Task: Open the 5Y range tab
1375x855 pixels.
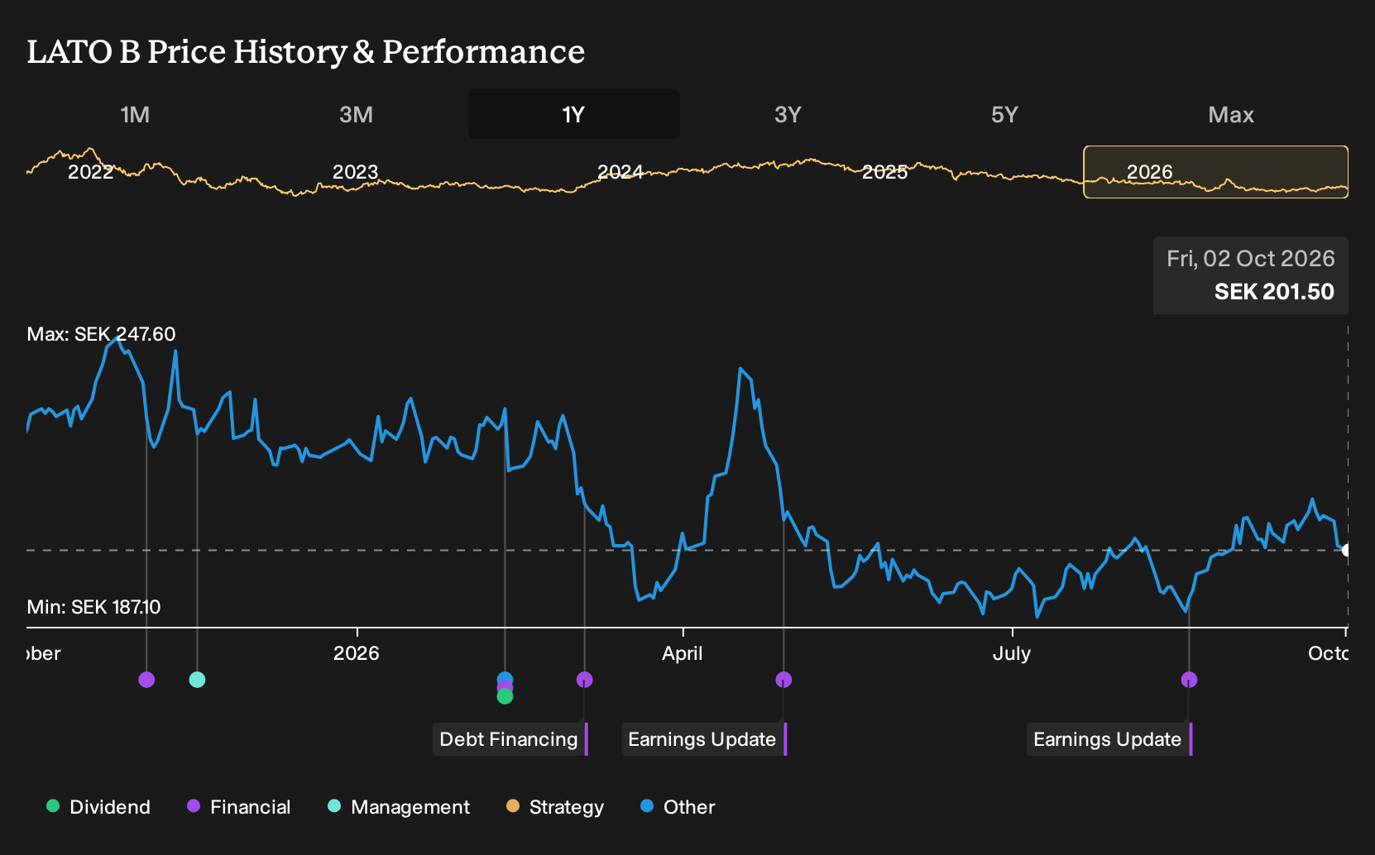Action: tap(1004, 114)
